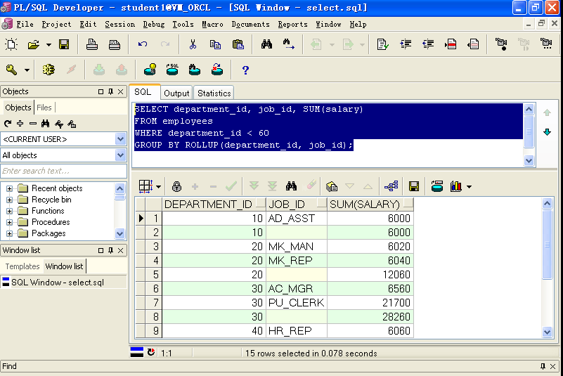Image resolution: width=563 pixels, height=376 pixels.
Task: Click the Save icon in main toolbar
Action: click(64, 44)
